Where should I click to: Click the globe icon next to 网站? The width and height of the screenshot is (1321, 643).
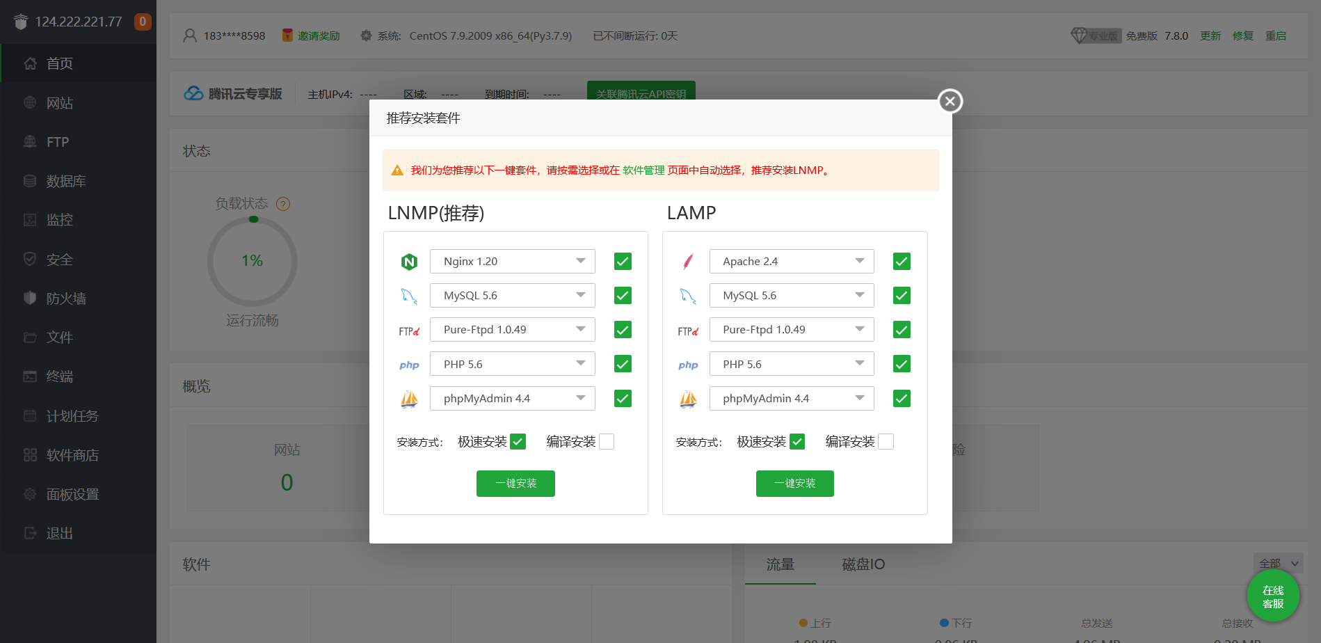(x=30, y=102)
